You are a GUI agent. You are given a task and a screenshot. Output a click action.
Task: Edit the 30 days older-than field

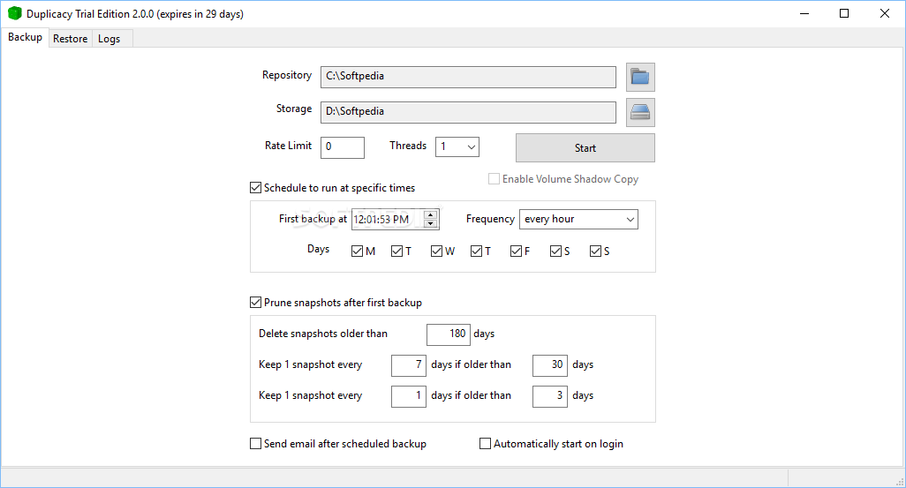coord(550,365)
